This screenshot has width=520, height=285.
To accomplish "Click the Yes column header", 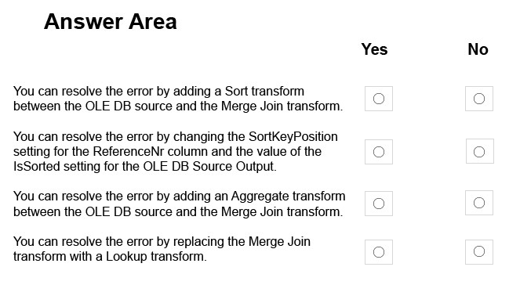I will pyautogui.click(x=374, y=49).
